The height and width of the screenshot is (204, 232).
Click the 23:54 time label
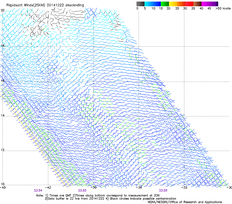point(38,191)
